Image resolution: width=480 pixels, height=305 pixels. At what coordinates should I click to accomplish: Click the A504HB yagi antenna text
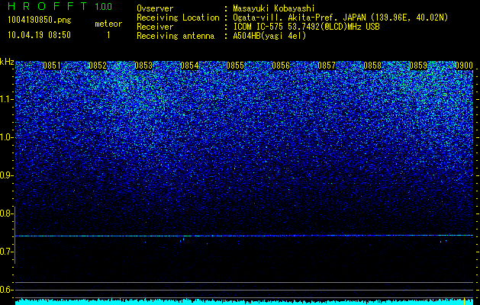click(269, 36)
